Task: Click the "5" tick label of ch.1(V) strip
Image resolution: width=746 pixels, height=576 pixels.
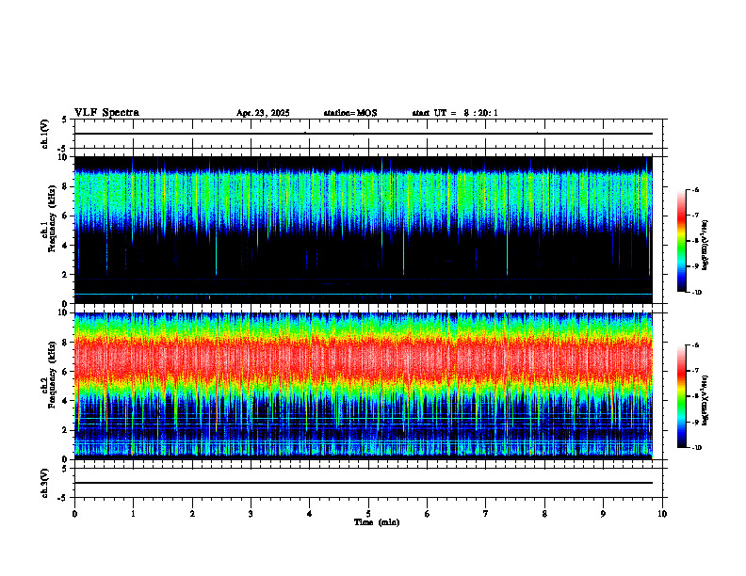Action: (66, 120)
